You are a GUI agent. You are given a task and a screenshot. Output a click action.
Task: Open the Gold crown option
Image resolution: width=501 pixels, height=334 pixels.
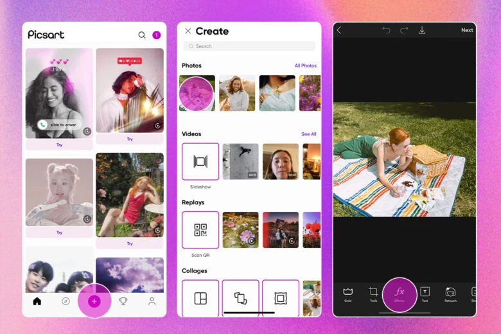tap(348, 294)
